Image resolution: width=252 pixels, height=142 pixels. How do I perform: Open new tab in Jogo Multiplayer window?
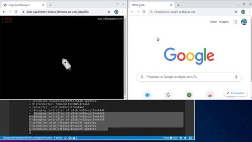click(50, 5)
